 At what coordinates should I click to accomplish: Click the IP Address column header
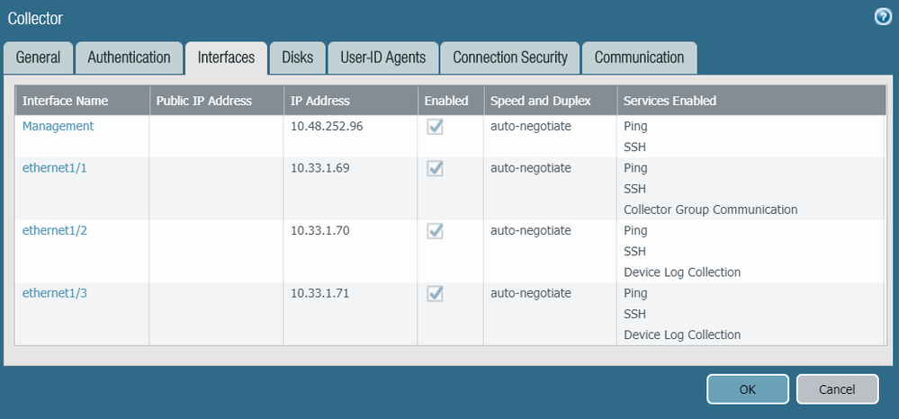320,101
